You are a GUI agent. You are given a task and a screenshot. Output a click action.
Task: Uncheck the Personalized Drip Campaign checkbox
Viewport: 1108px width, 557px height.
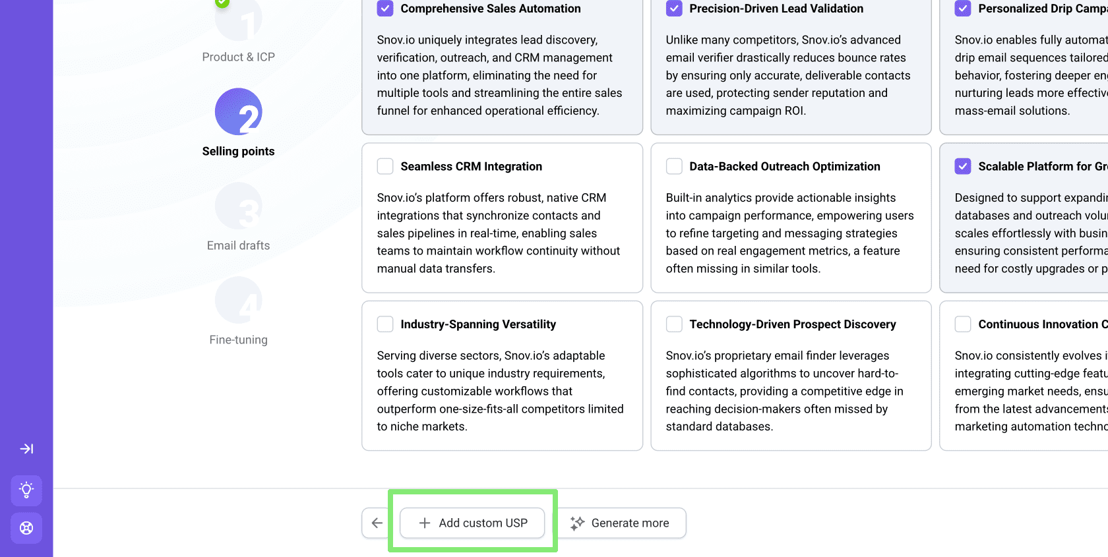coord(963,9)
